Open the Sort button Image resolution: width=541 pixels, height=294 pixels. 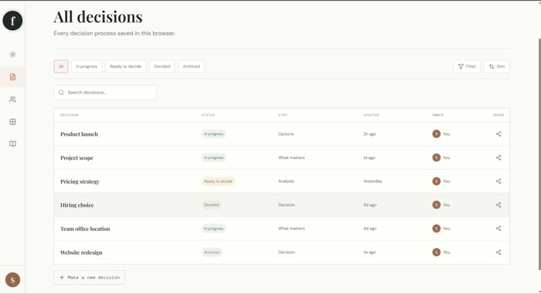click(x=497, y=66)
